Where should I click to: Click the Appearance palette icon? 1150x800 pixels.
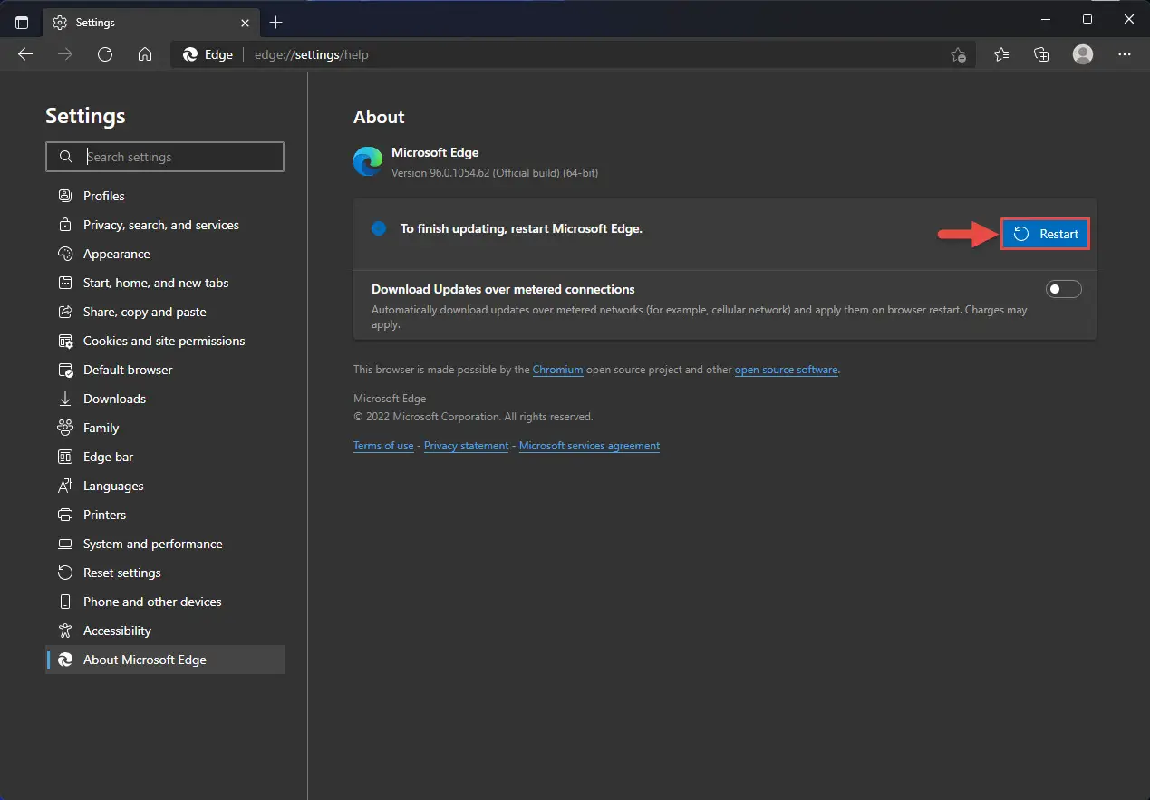coord(65,254)
